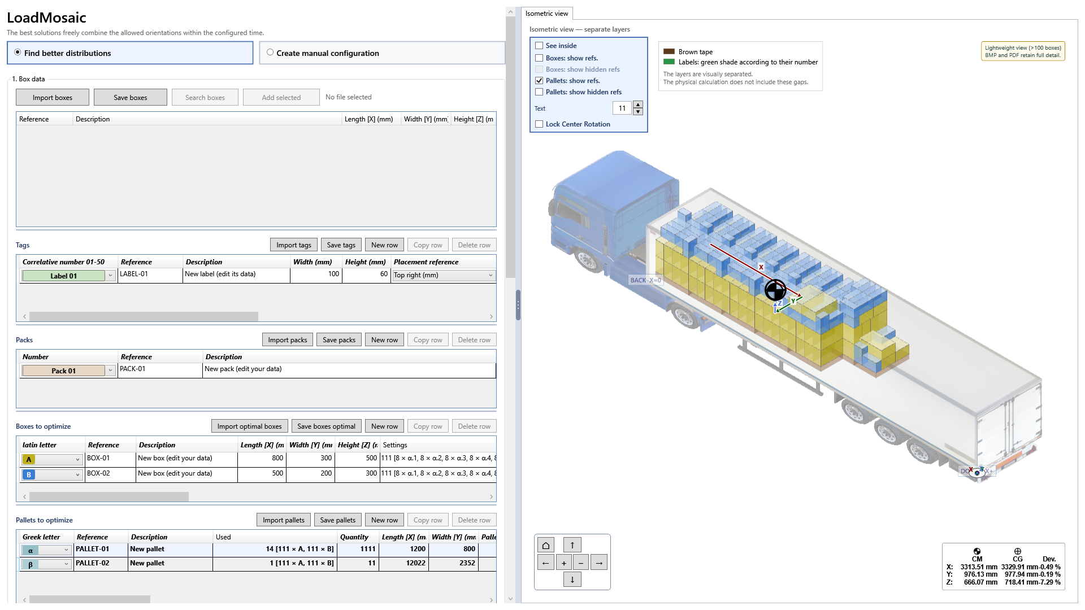
Task: Enable the See inside checkbox
Action: 539,46
